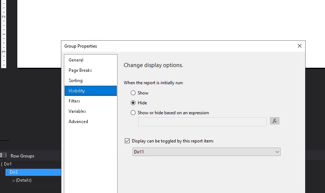Viewport: 325px width, 193px height.
Task: Switch to the Sorting page
Action: pyautogui.click(x=91, y=80)
